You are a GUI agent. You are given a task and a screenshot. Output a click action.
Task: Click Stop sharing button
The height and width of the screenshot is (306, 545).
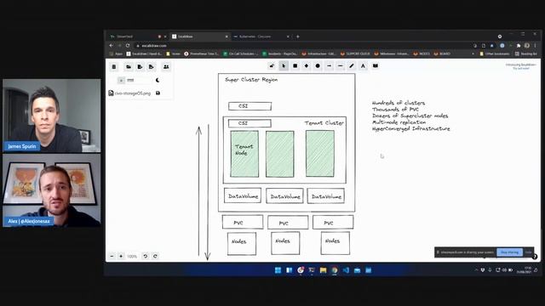(x=509, y=252)
